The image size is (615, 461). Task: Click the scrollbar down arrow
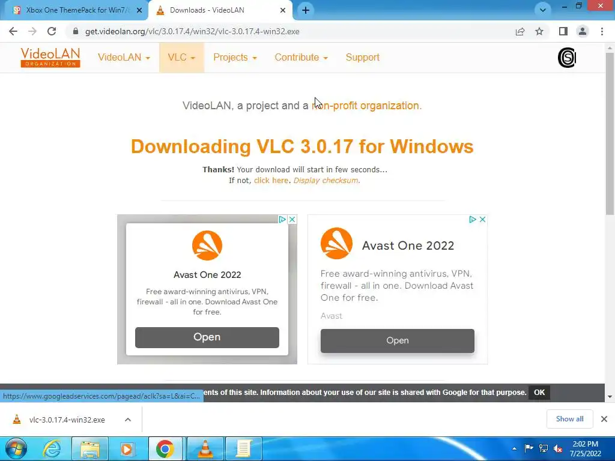pos(610,397)
